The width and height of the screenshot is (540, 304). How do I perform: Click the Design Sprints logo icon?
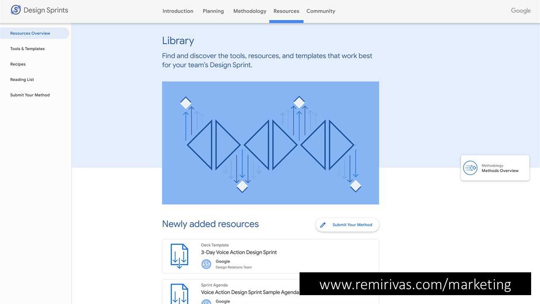(x=16, y=10)
